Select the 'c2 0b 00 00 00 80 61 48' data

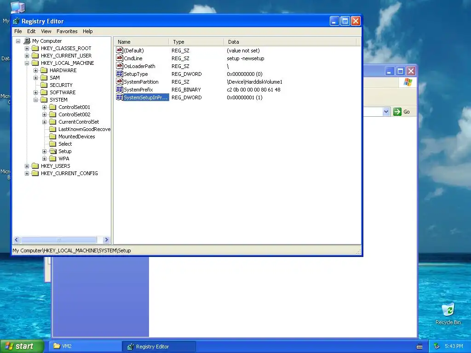pyautogui.click(x=253, y=90)
